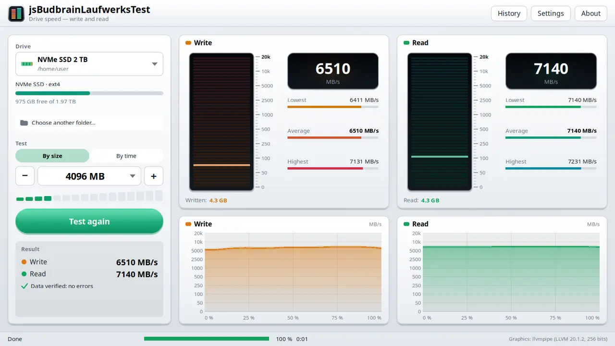Click the minus button to decrease test size

[25, 176]
